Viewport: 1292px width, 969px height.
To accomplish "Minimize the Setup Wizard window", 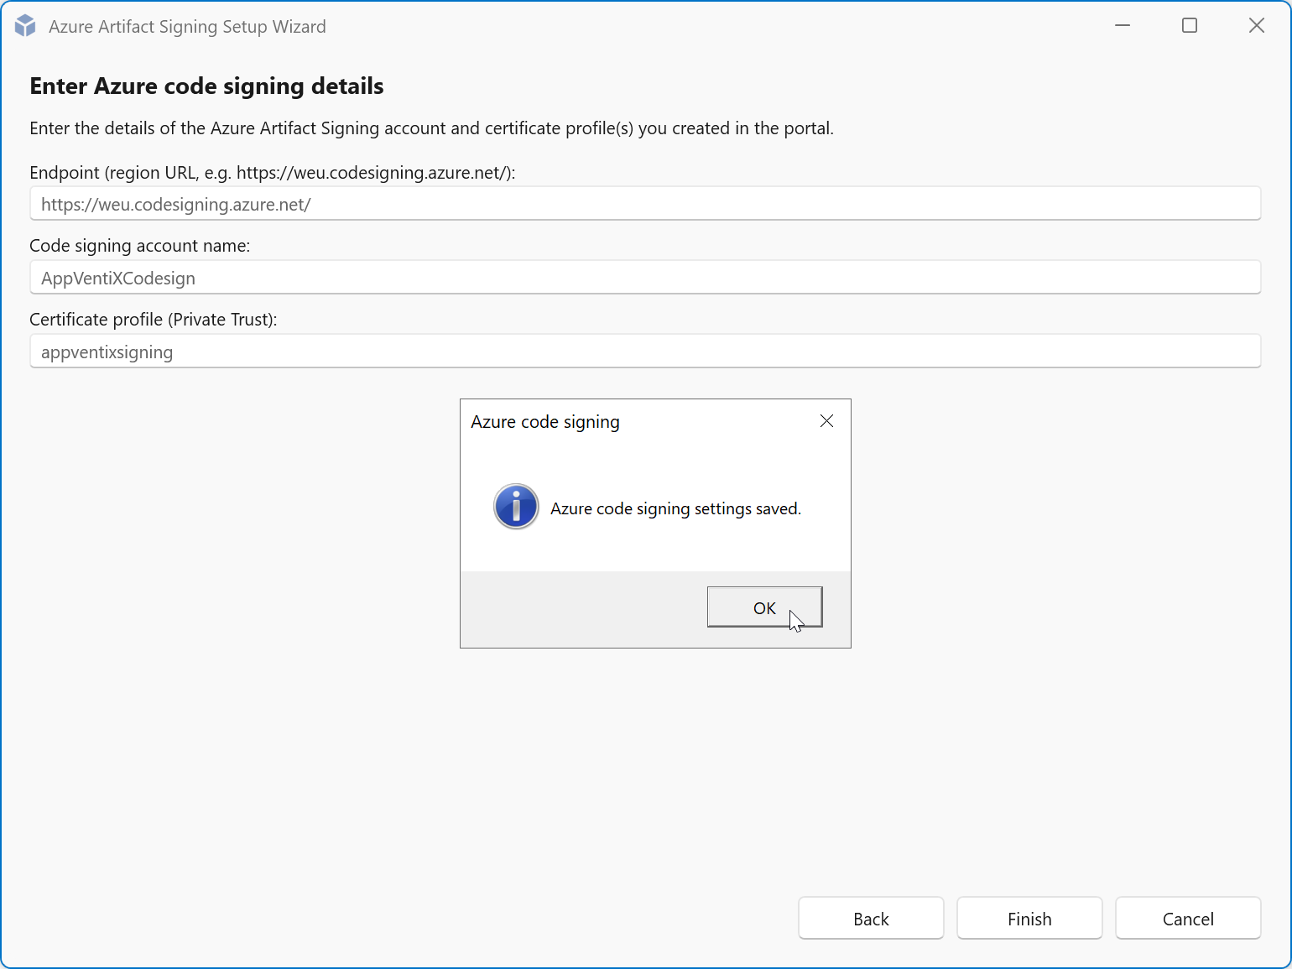I will click(x=1123, y=26).
